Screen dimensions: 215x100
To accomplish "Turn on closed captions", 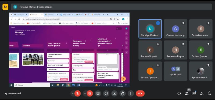I will 98,94.
